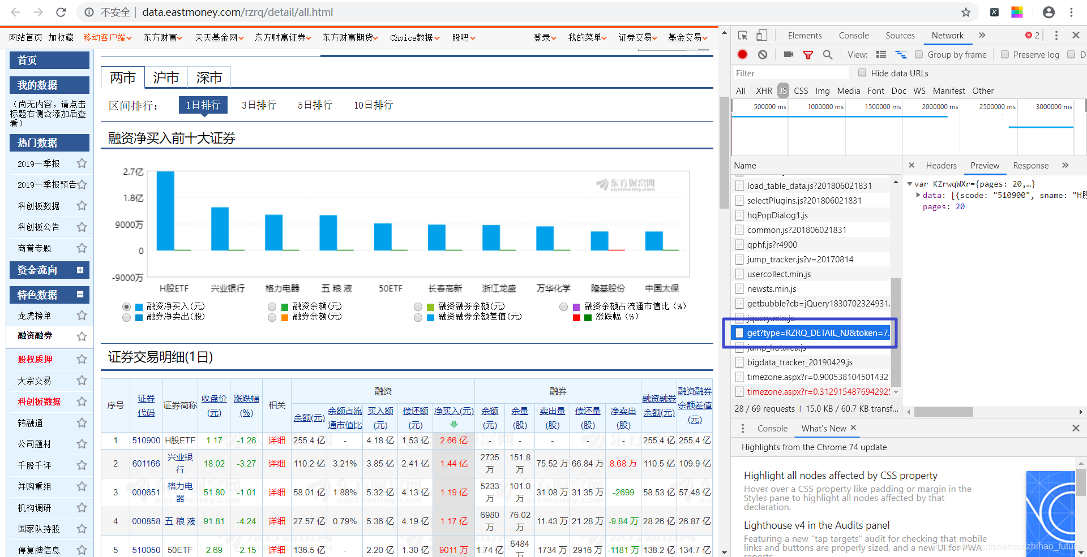Click the page vertical scrollbar thumb
Image resolution: width=1087 pixels, height=557 pixels.
pyautogui.click(x=724, y=153)
